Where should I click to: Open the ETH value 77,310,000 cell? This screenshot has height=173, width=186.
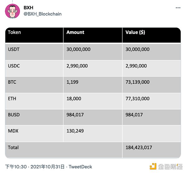click(x=151, y=101)
